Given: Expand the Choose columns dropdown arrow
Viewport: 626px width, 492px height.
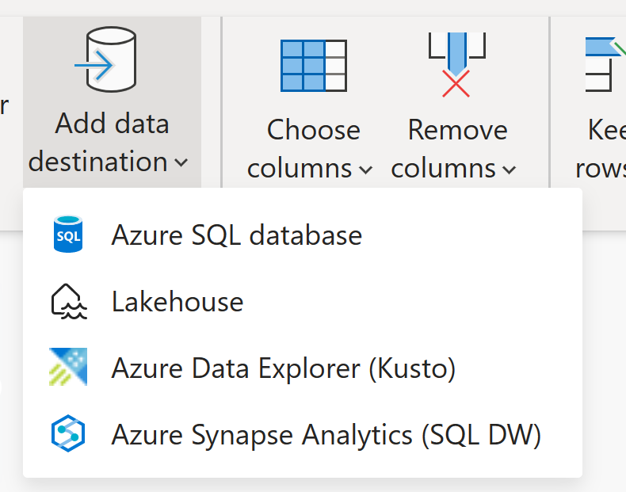Looking at the screenshot, I should 365,170.
